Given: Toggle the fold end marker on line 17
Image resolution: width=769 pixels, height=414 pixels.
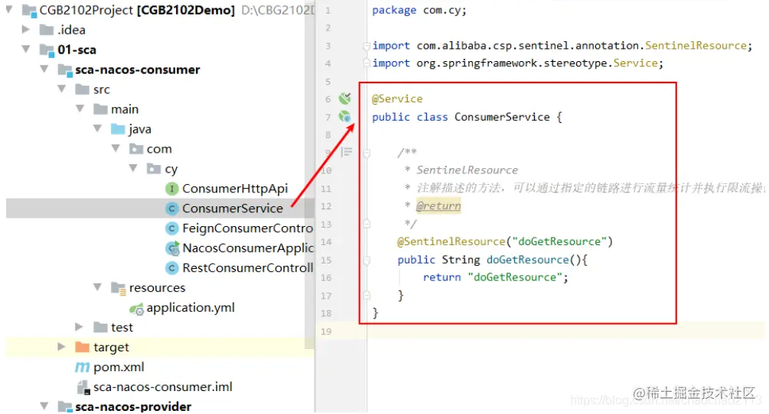Looking at the screenshot, I should pos(367,295).
